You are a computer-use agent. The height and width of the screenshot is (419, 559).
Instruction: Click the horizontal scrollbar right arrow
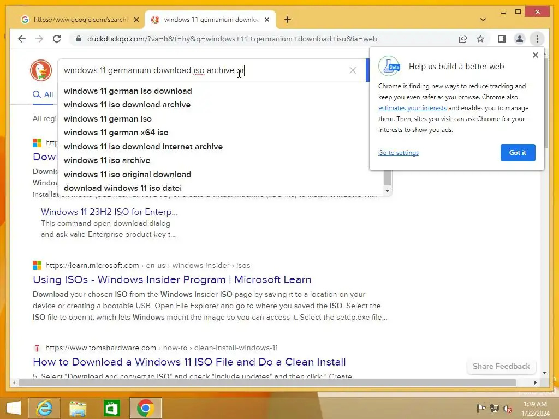535,382
